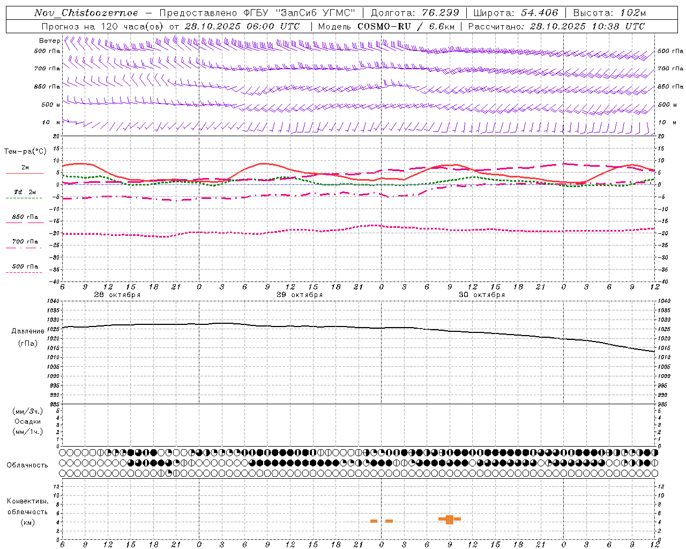Click the Осадки precipitation label
686x549 pixels.
(x=28, y=421)
